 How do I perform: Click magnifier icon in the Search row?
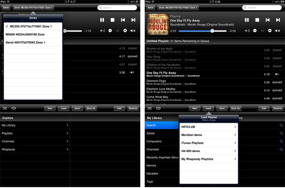tap(281, 125)
